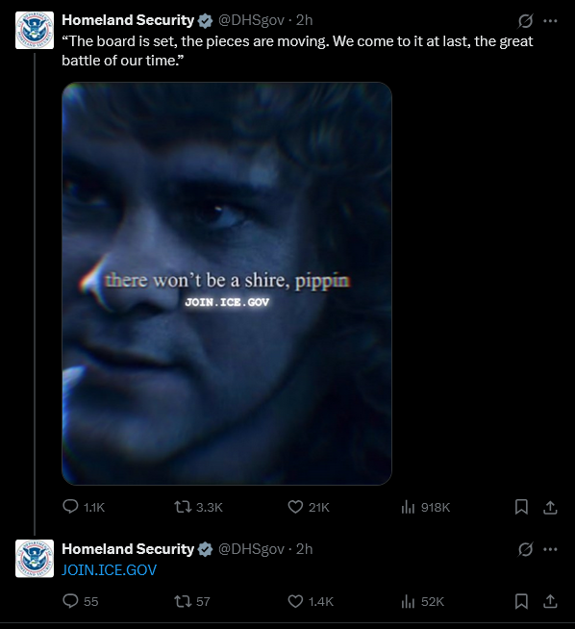Repost the reply with 57 reposts
This screenshot has height=629, width=575.
click(192, 601)
